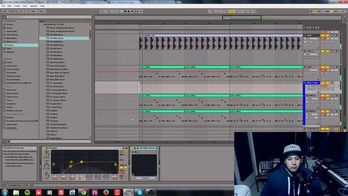Select MIDI Effects category in browser

11,38
